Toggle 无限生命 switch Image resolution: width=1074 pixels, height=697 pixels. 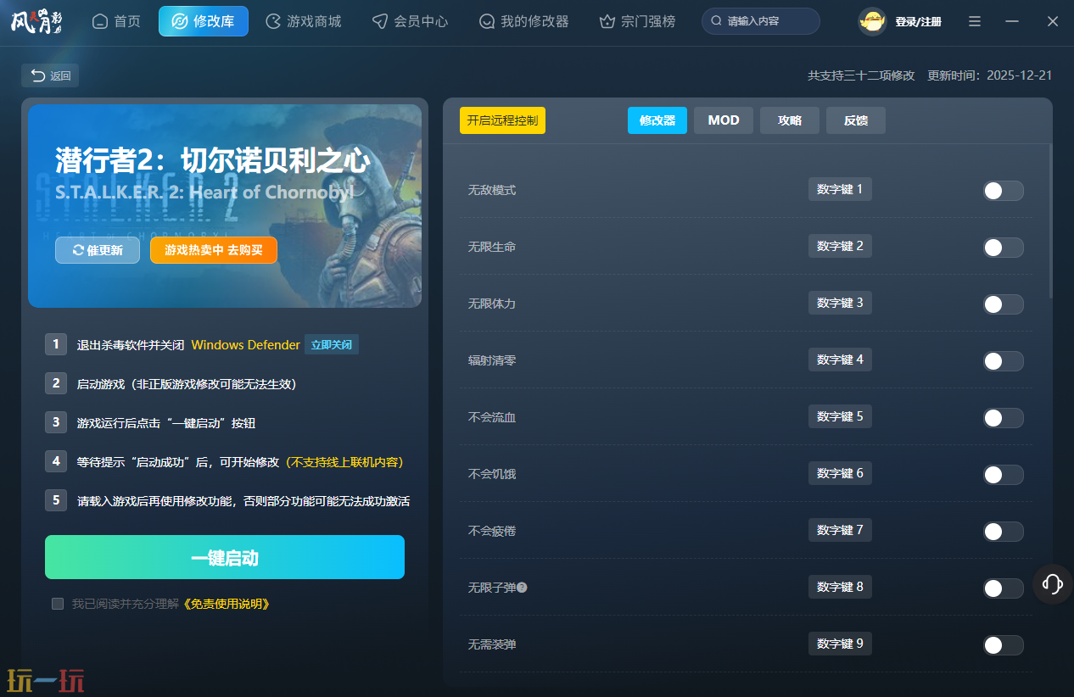click(x=1003, y=248)
